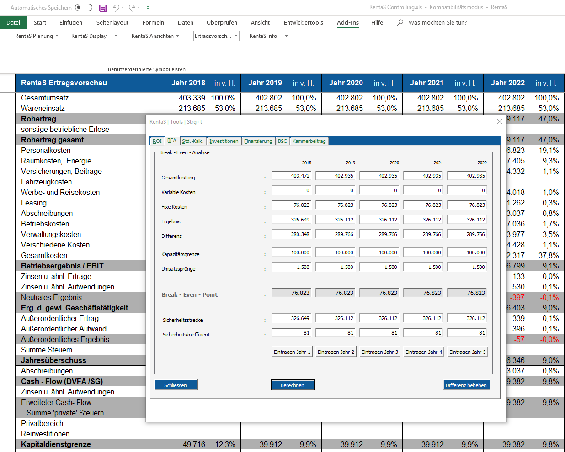Image resolution: width=565 pixels, height=452 pixels.
Task: Click the search magnifier icon in the ribbon
Action: coord(400,22)
